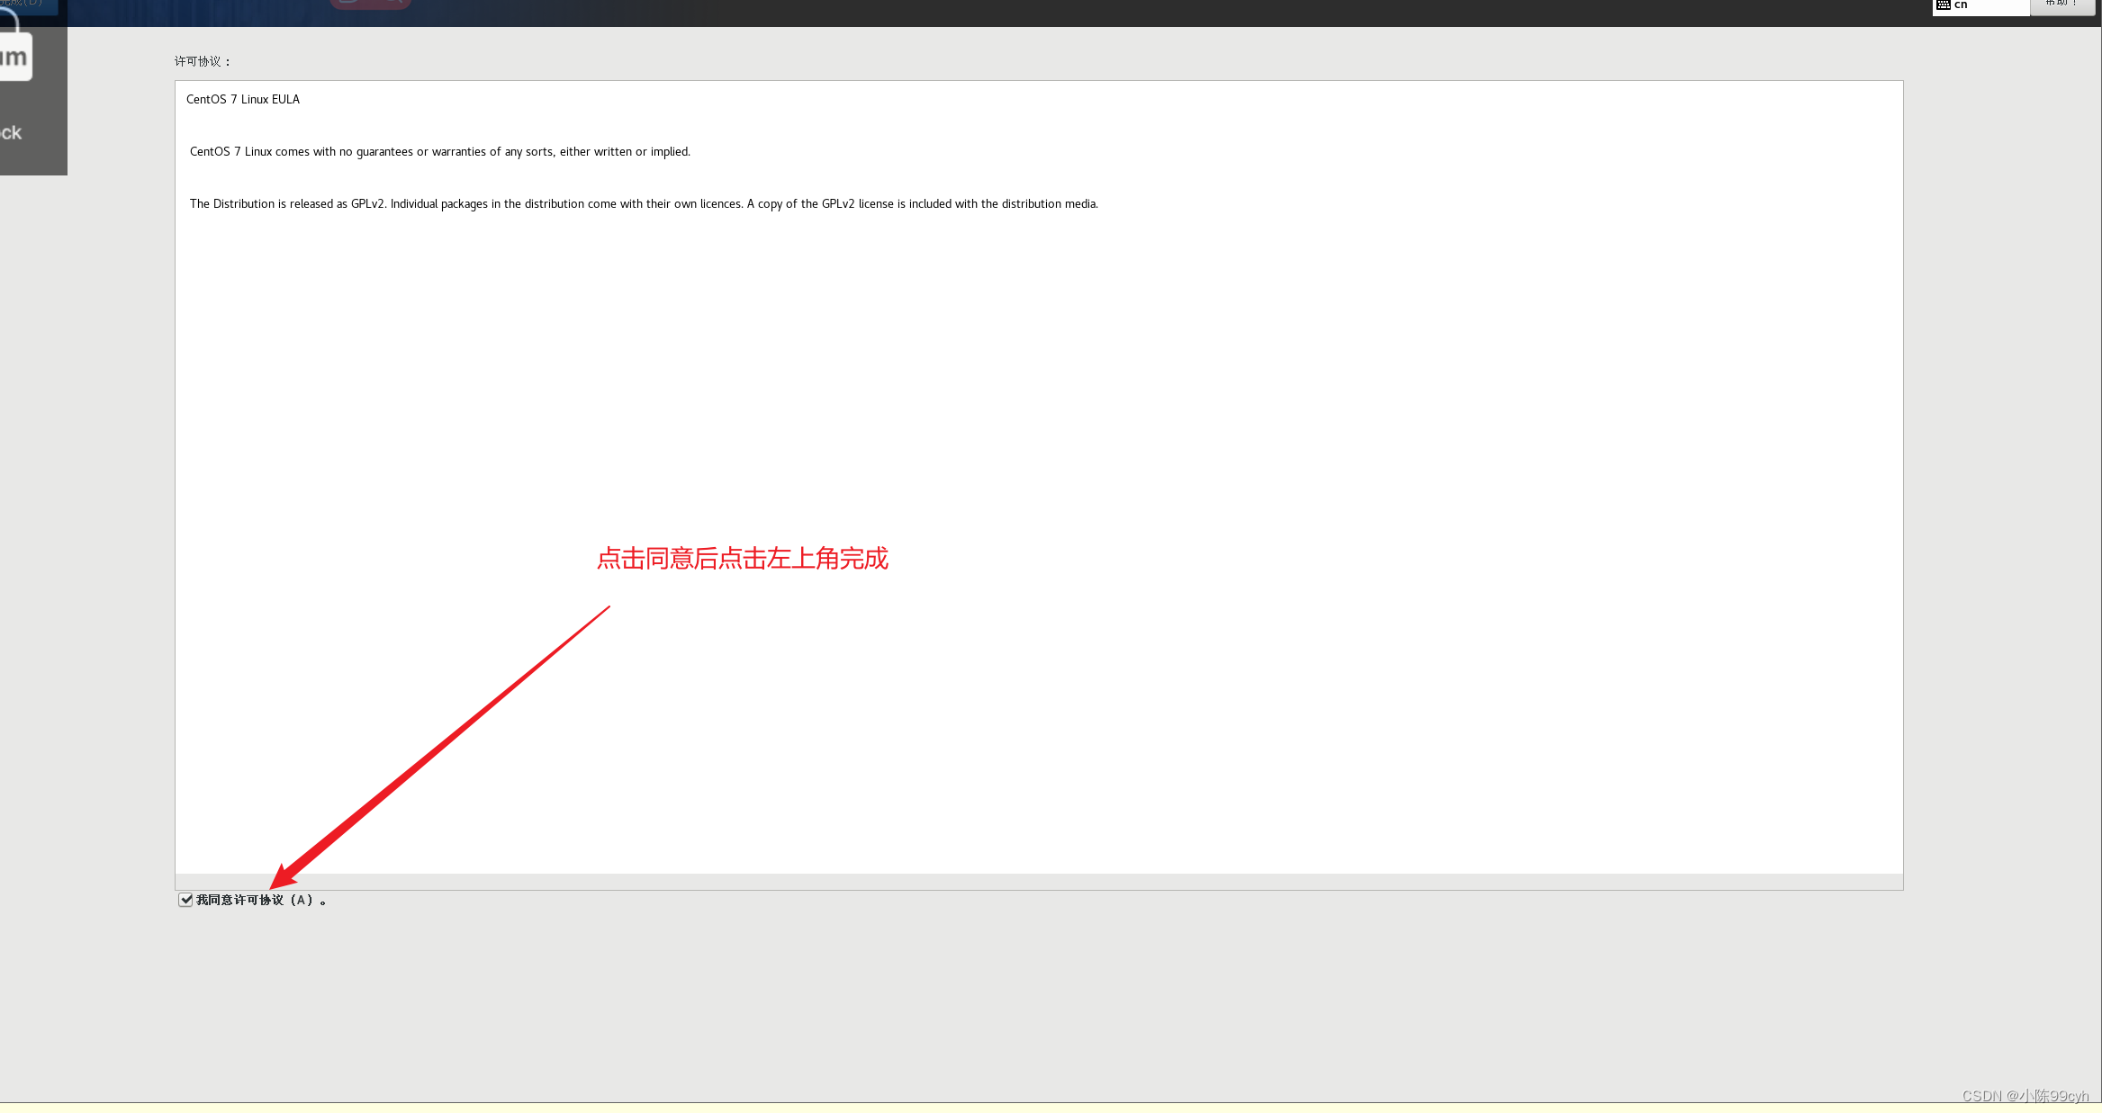This screenshot has width=2102, height=1113.
Task: Click the head of the red arrow
Action: (283, 876)
